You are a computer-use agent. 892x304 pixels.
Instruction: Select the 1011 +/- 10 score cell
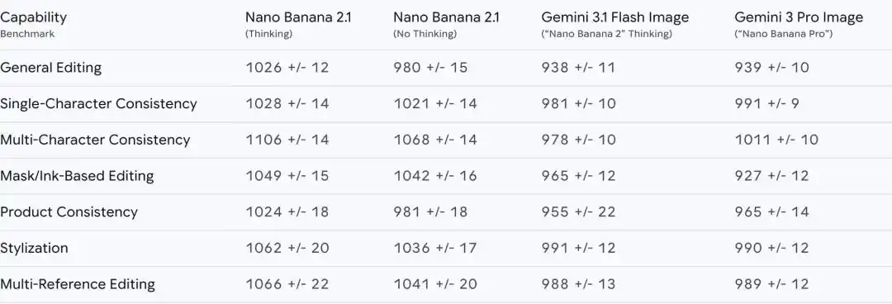776,140
